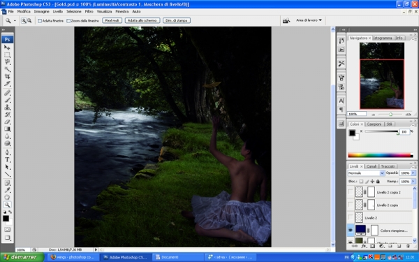Switch to the Canali tab
This screenshot has width=419, height=262.
pyautogui.click(x=372, y=166)
